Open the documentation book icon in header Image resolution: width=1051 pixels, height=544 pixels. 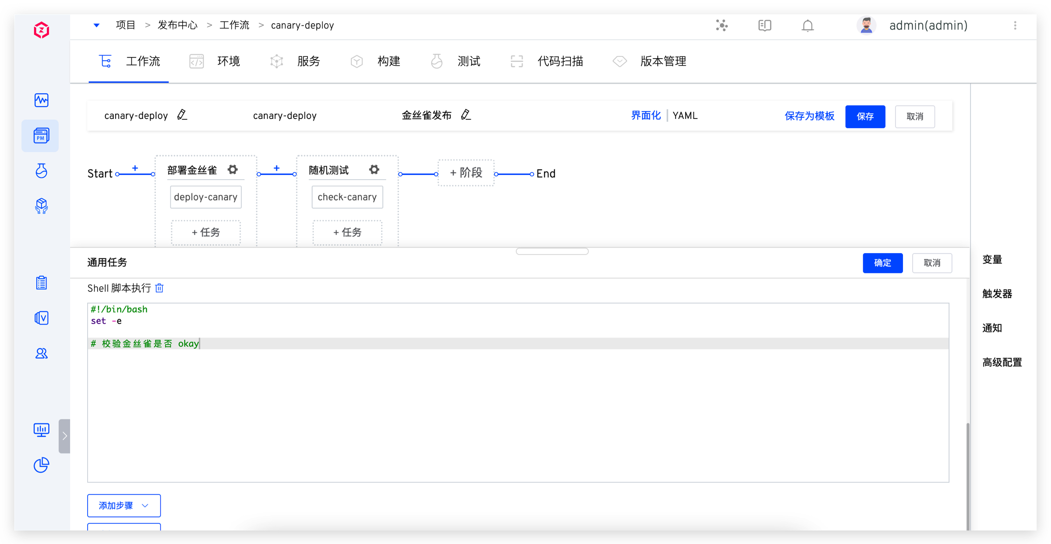point(765,26)
